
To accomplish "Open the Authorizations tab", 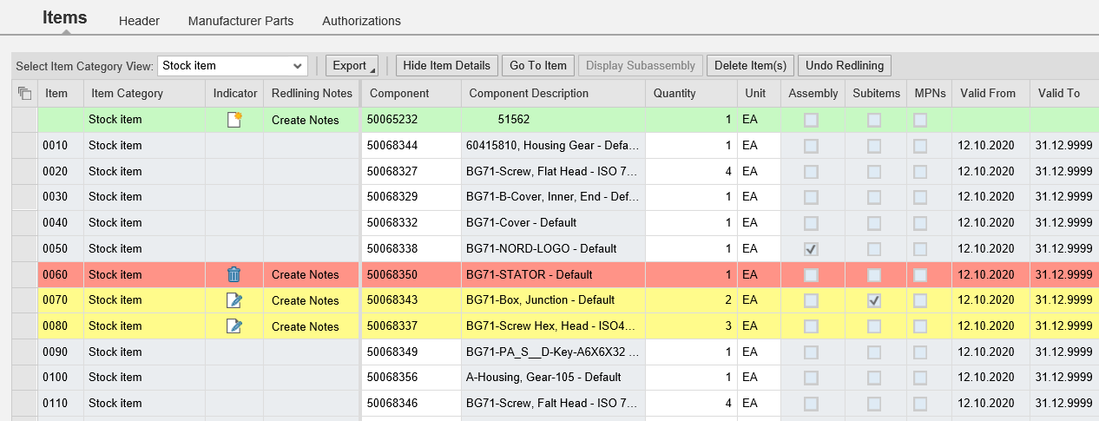I will pyautogui.click(x=361, y=21).
